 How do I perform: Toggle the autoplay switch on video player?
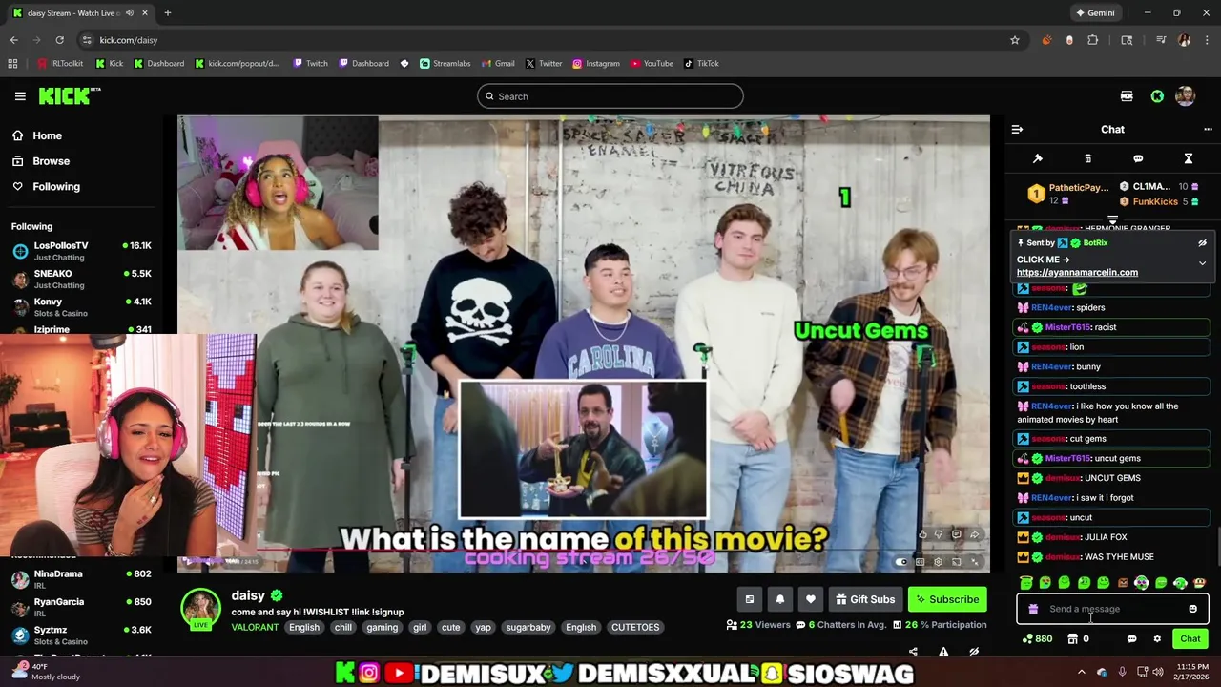tap(900, 562)
